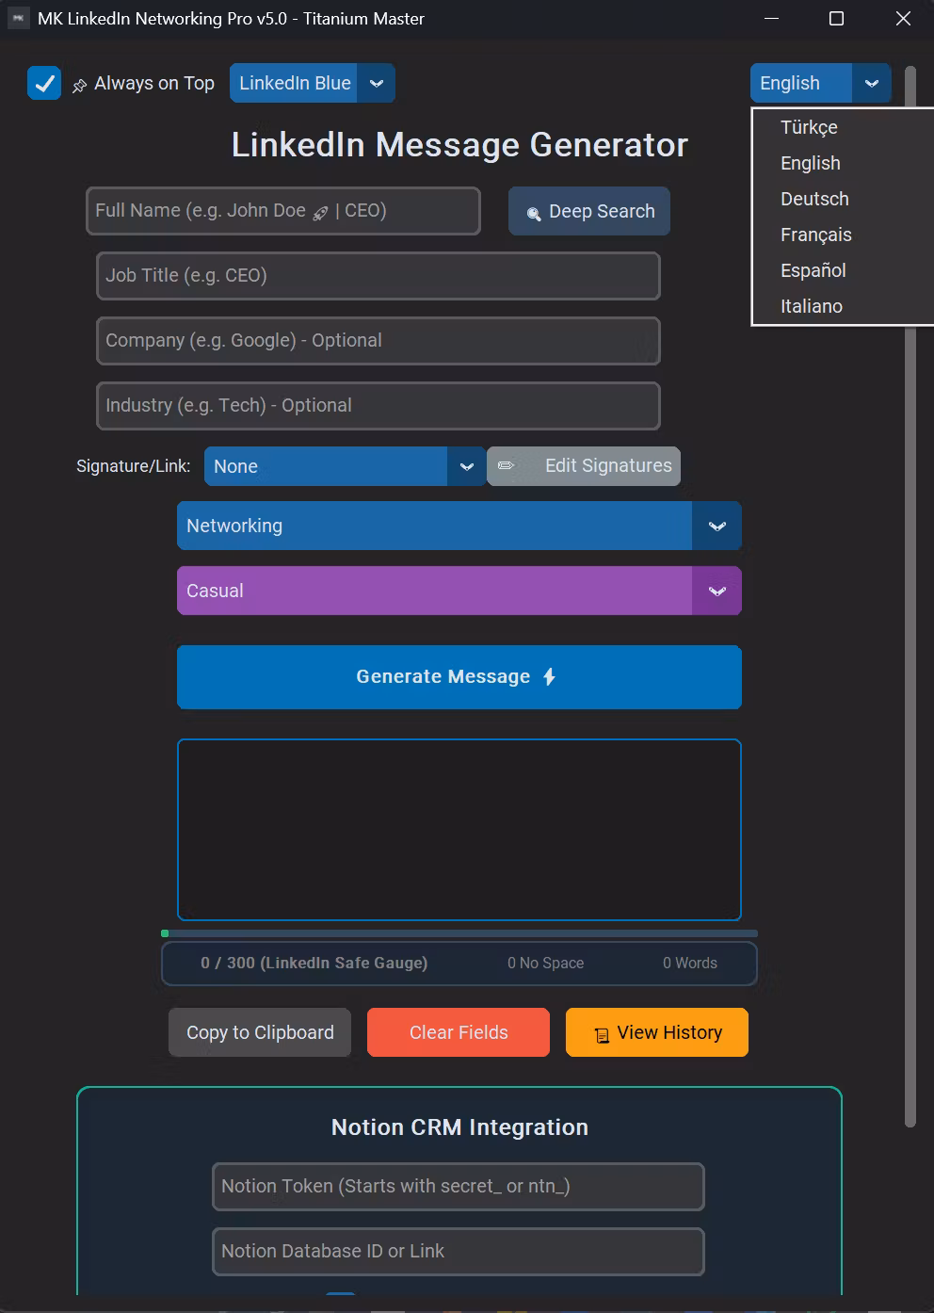Screen dimensions: 934x1313
Task: Choose Deutsch in the language menu
Action: pos(814,199)
